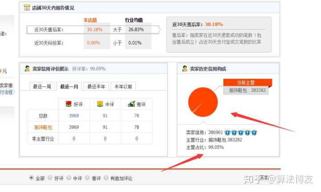Click the 付流程 link on left edge
This screenshot has width=321, height=192.
(6, 92)
